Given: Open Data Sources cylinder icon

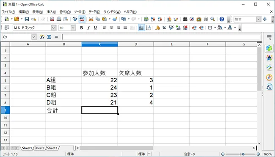Looking at the screenshot, I should click(206, 19).
